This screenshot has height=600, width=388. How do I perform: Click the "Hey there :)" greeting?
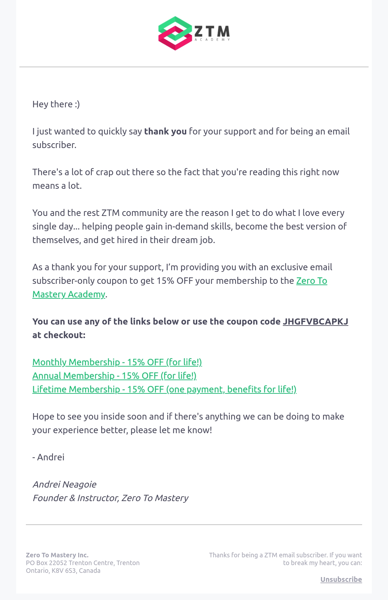(x=56, y=104)
